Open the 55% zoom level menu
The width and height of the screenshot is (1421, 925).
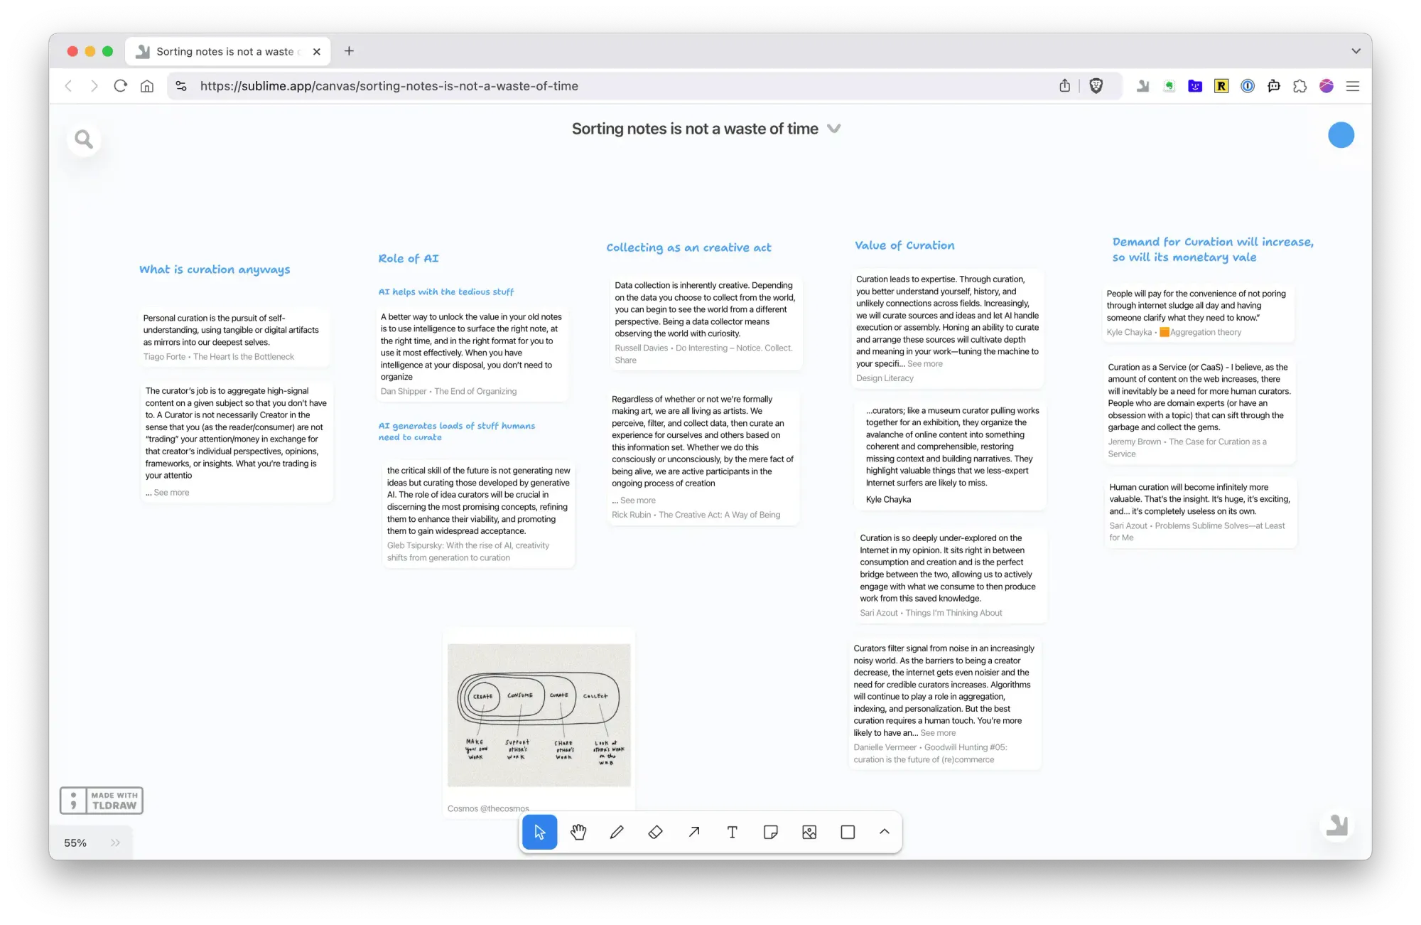tap(75, 843)
